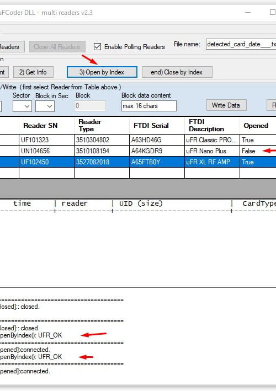Select reader row UF101323
This screenshot has width=276, height=391.
point(138,140)
